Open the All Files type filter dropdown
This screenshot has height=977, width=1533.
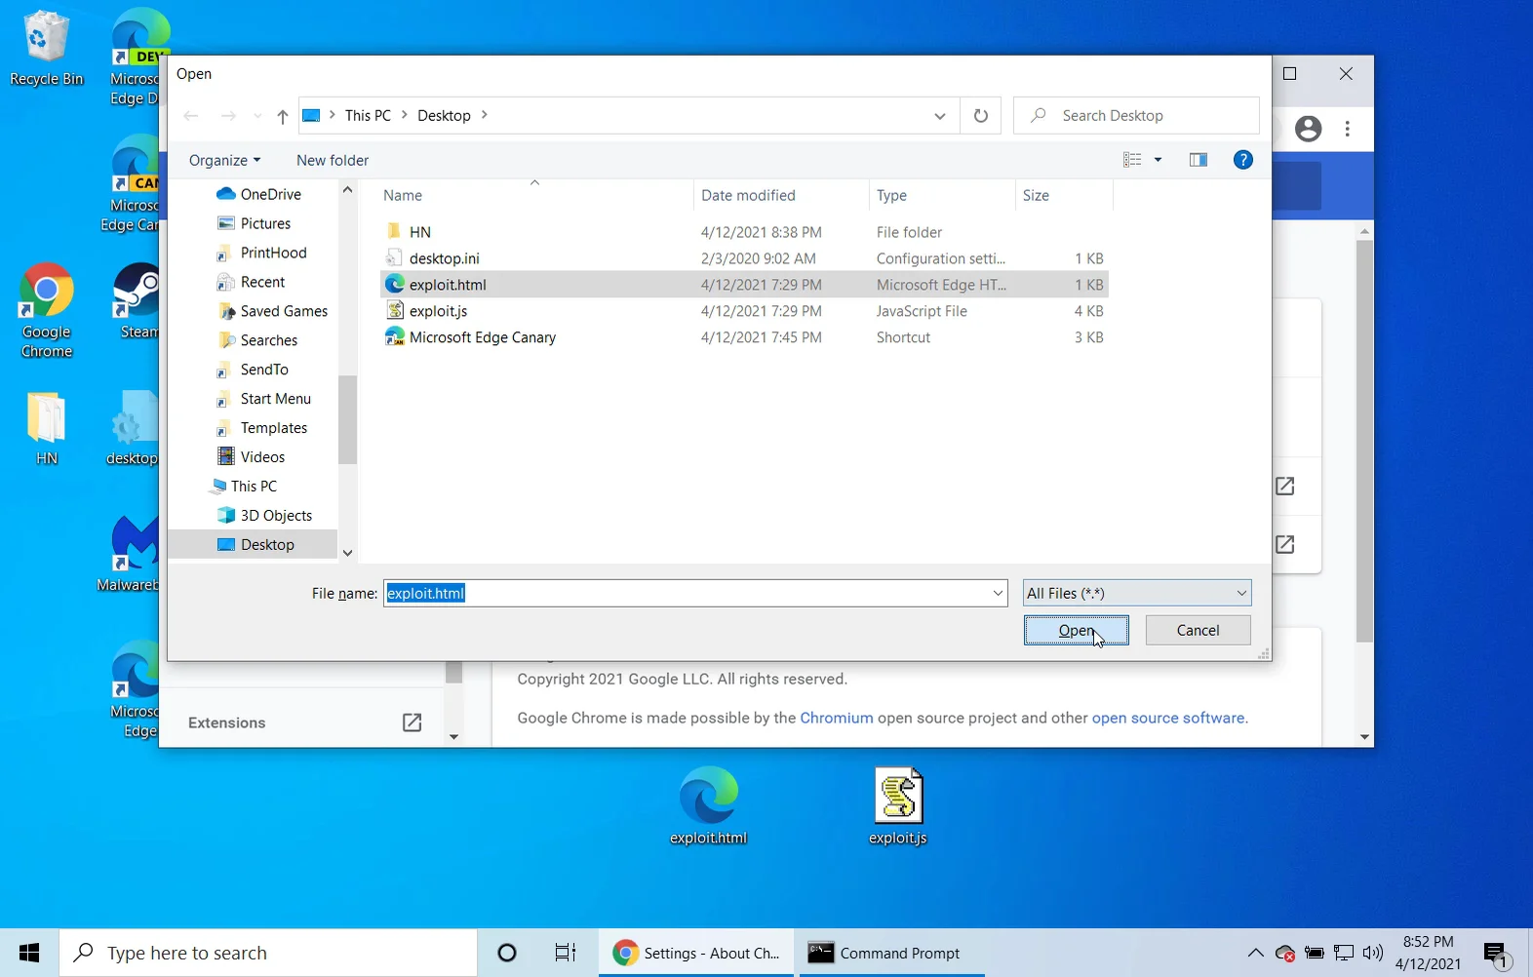(x=1137, y=593)
